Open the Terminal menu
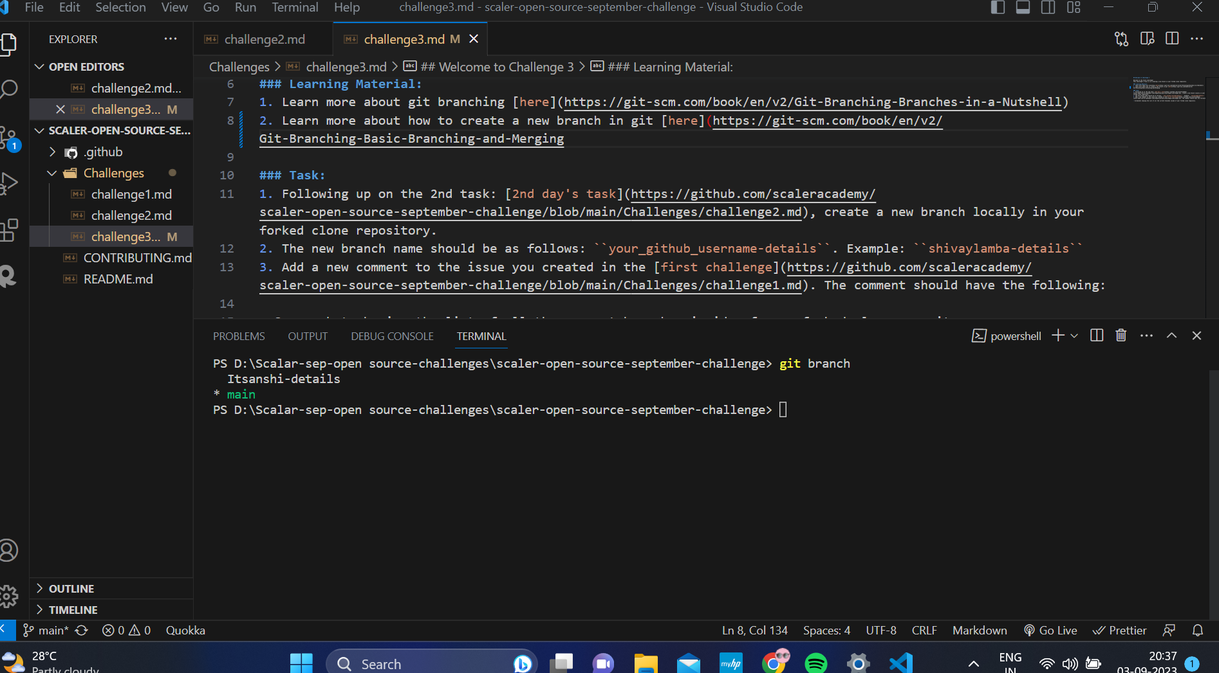 [294, 8]
